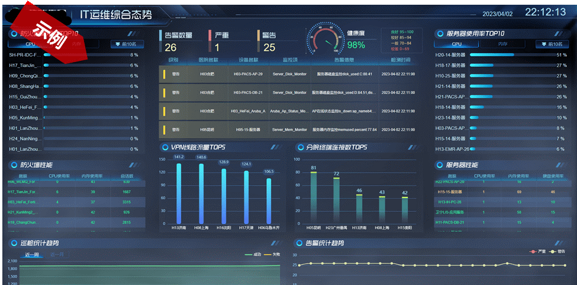Click H06乌鲁木齐 bar in VPN chart
577x285 pixels.
pyautogui.click(x=269, y=201)
